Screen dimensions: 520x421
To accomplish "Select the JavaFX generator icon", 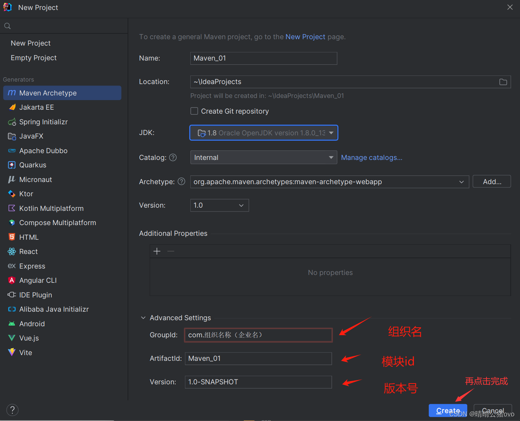I will (x=12, y=136).
